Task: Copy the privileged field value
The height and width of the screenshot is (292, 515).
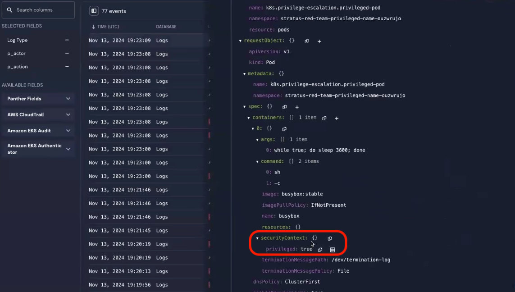Action: coord(320,250)
